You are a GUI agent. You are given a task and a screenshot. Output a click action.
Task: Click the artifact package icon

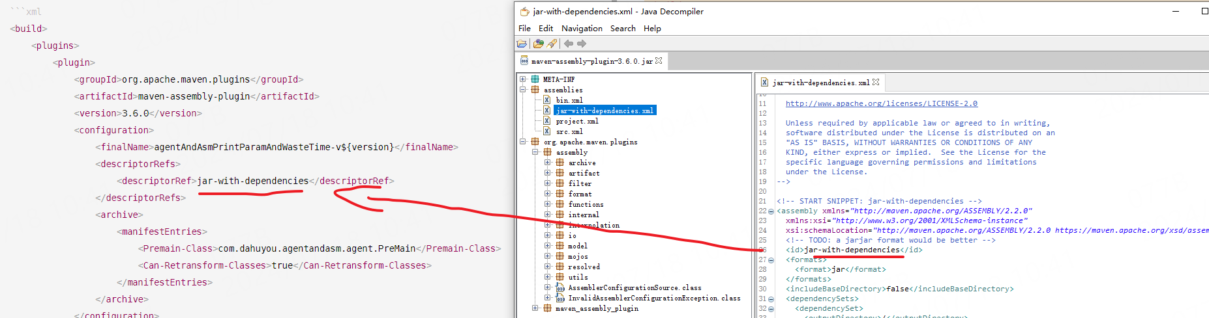(x=560, y=173)
